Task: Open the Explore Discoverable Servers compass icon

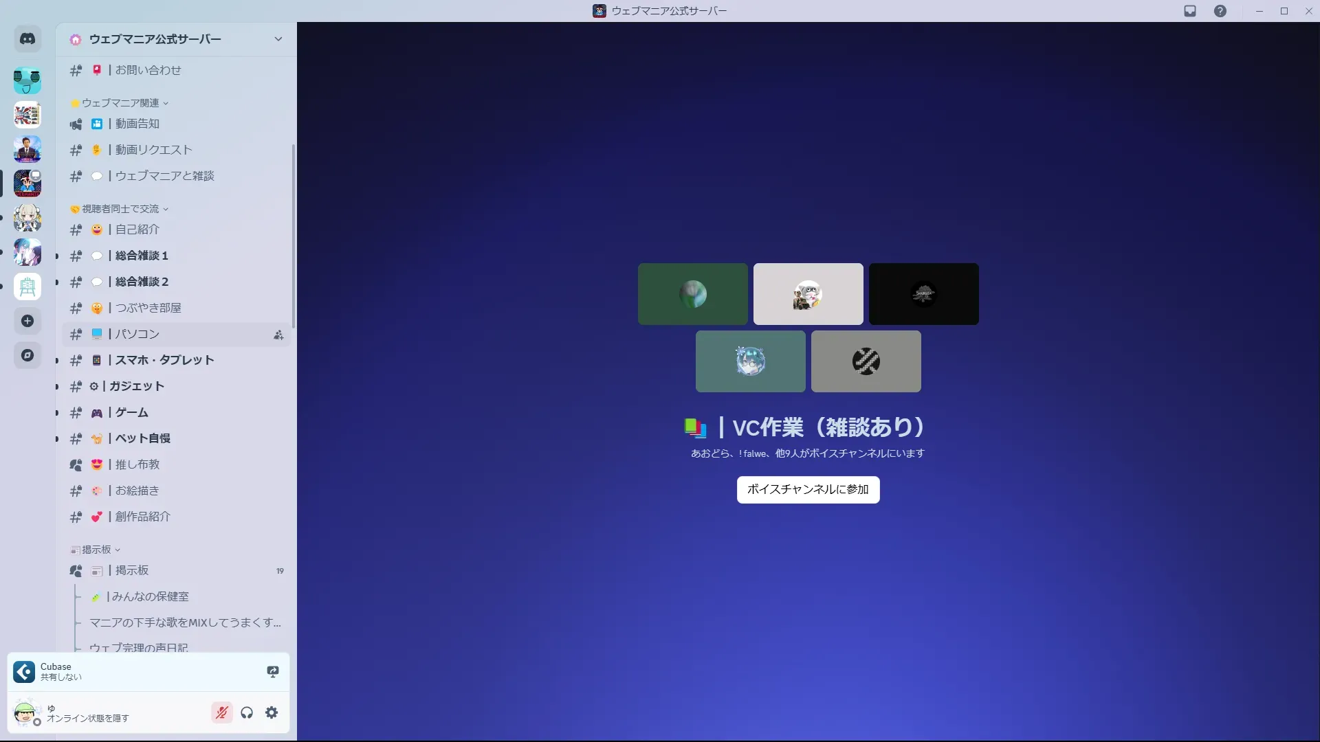Action: click(x=27, y=355)
